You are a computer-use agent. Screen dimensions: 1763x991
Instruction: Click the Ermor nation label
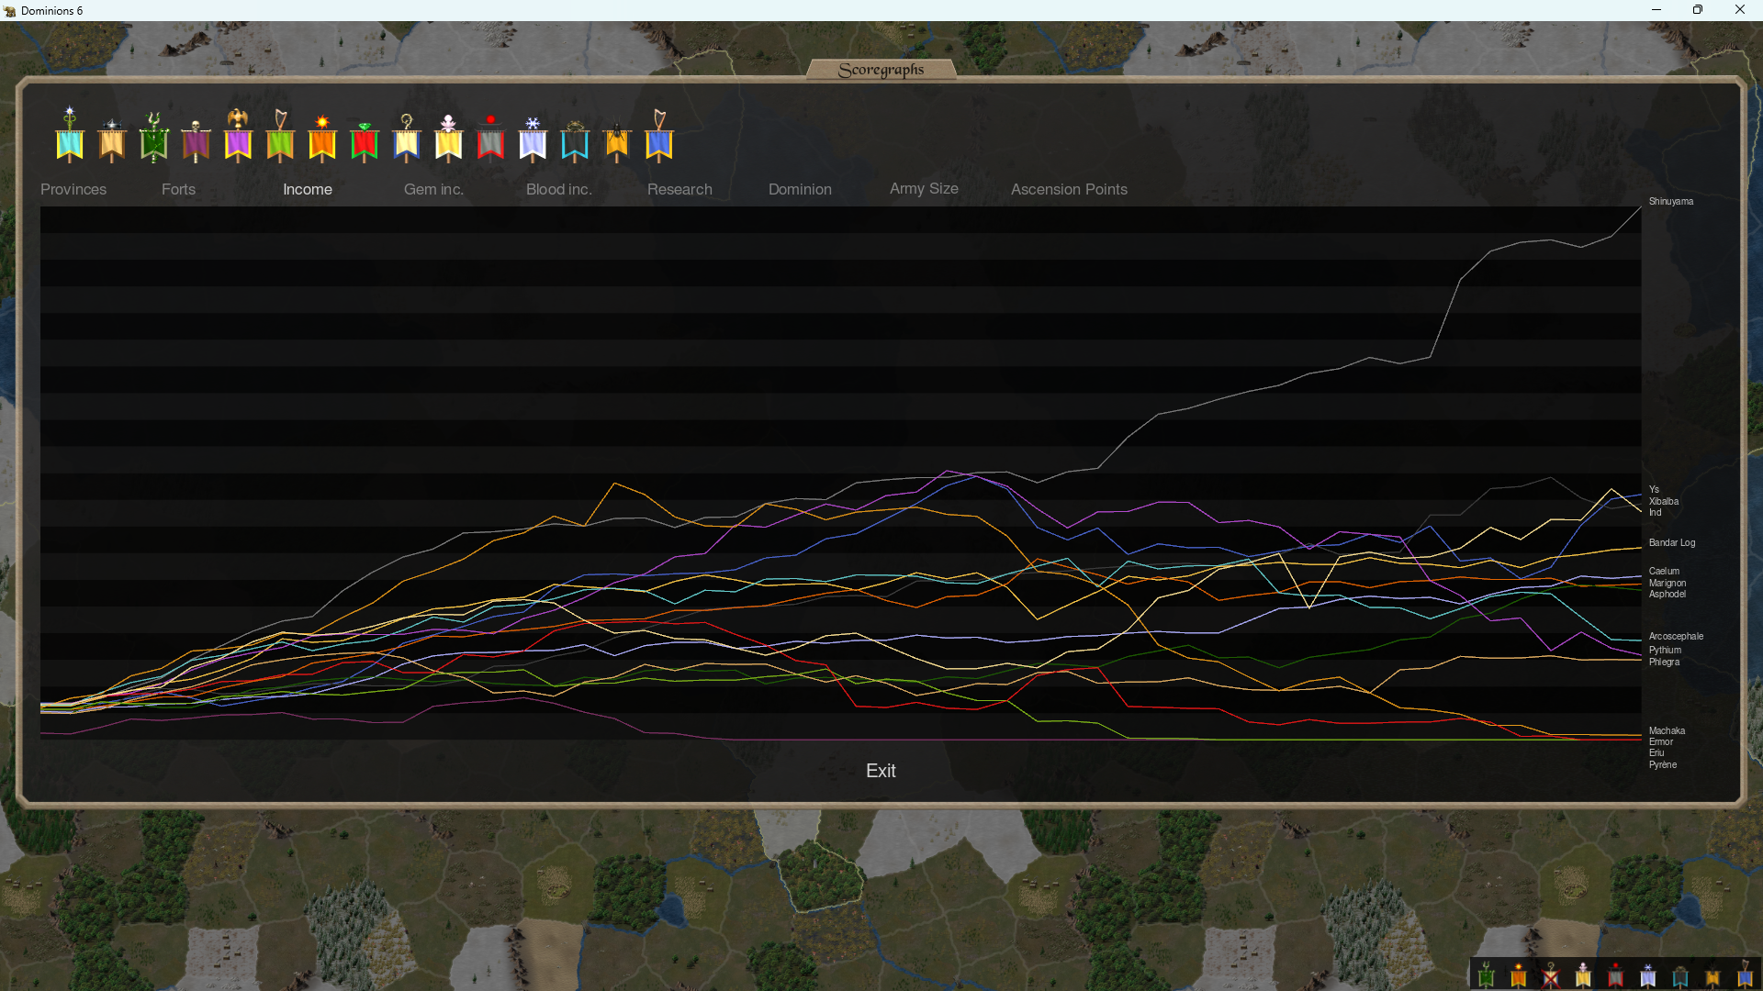click(1660, 741)
